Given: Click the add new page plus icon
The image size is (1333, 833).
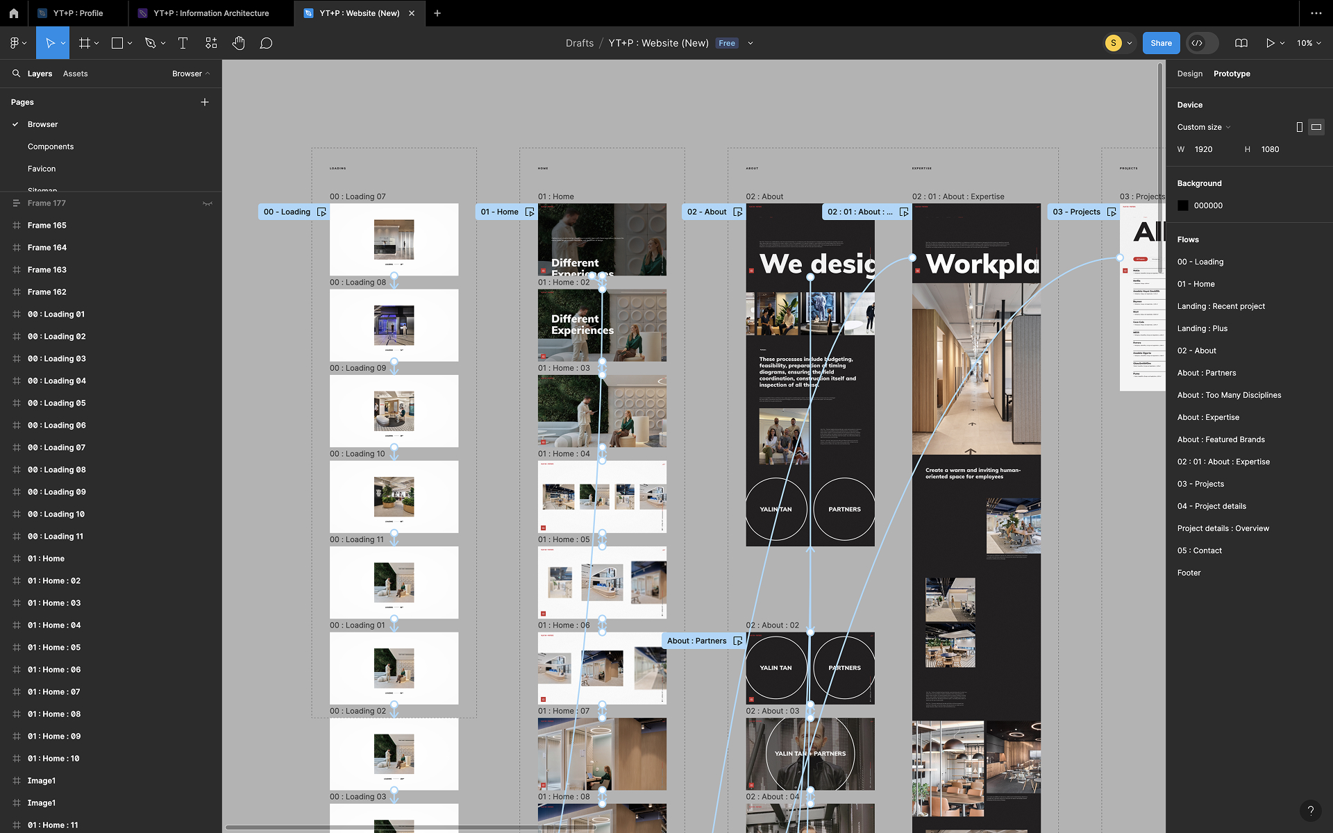Looking at the screenshot, I should [205, 102].
